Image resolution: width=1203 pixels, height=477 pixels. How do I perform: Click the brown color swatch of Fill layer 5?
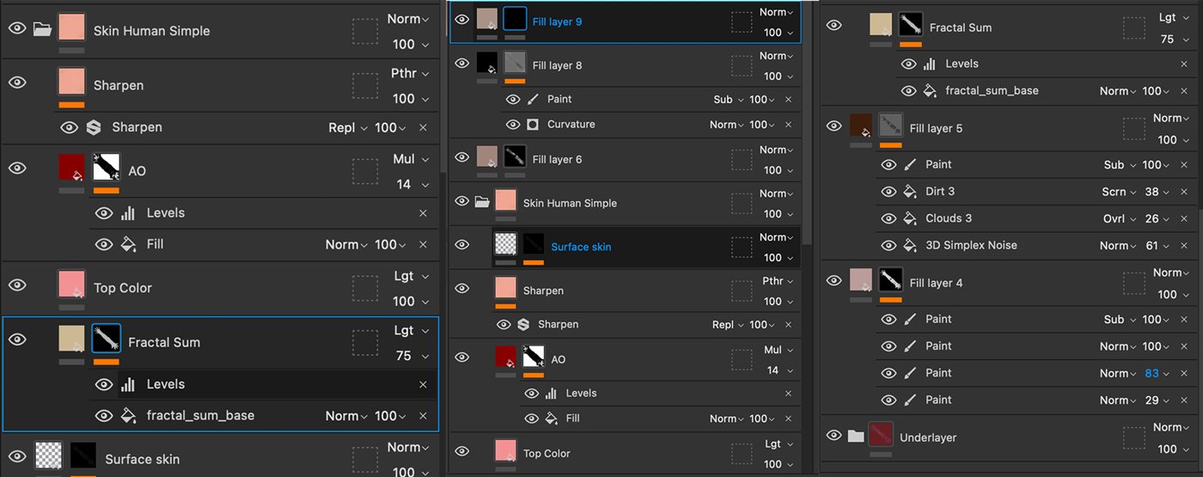861,125
